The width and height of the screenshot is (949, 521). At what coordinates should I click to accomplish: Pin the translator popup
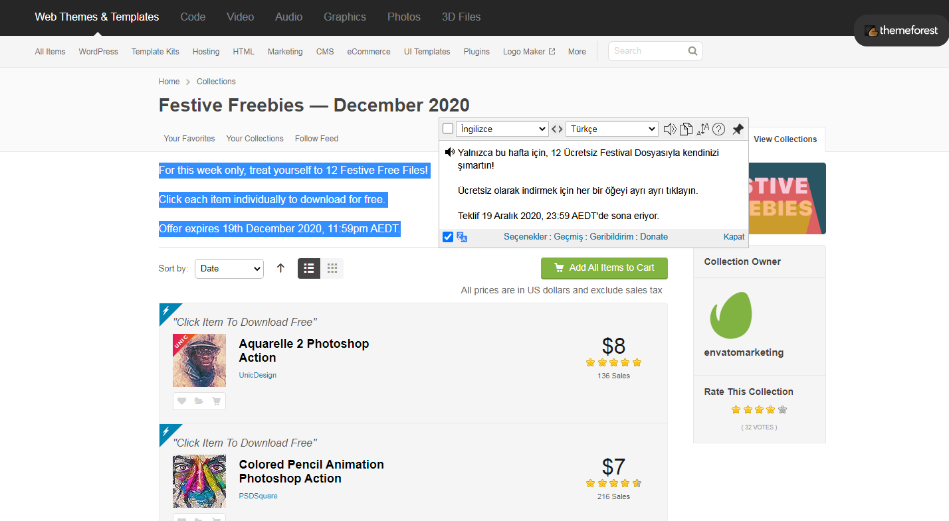[738, 129]
